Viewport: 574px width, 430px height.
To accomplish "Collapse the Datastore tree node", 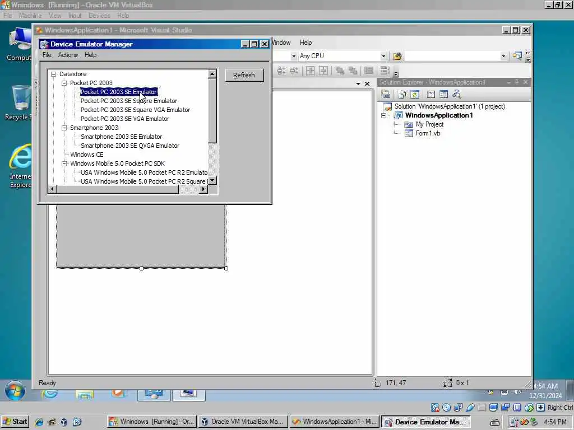I will click(x=54, y=74).
